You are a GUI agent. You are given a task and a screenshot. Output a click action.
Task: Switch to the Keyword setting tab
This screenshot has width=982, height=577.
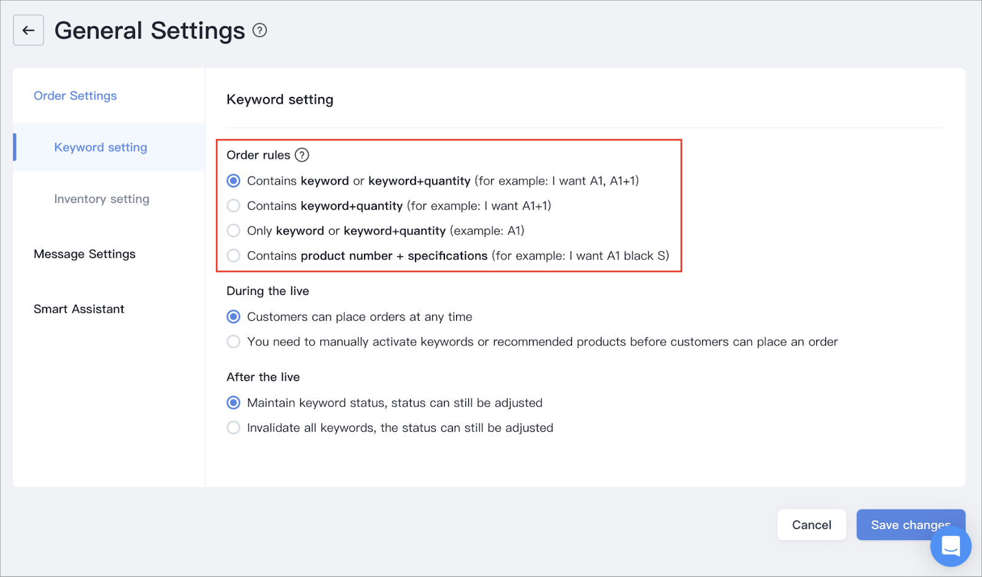(x=100, y=147)
